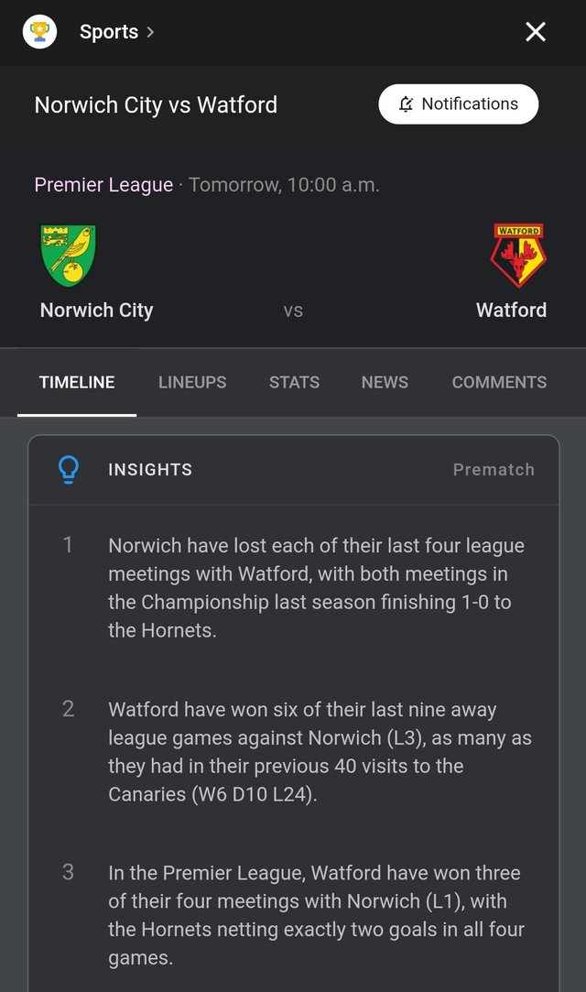Enable match Notifications

pyautogui.click(x=459, y=104)
